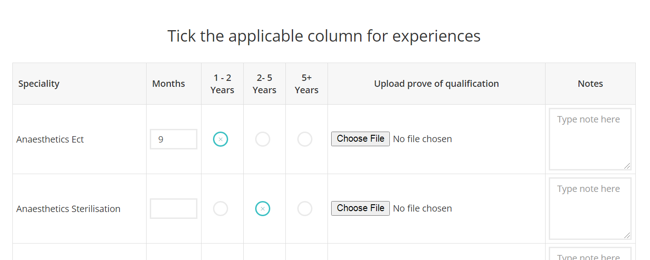The width and height of the screenshot is (650, 260).
Task: Select 5+ Years for Anaesthetics Ect
Action: 305,139
